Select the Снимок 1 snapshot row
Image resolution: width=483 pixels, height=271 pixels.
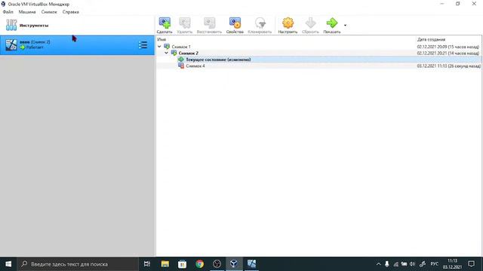click(x=318, y=47)
